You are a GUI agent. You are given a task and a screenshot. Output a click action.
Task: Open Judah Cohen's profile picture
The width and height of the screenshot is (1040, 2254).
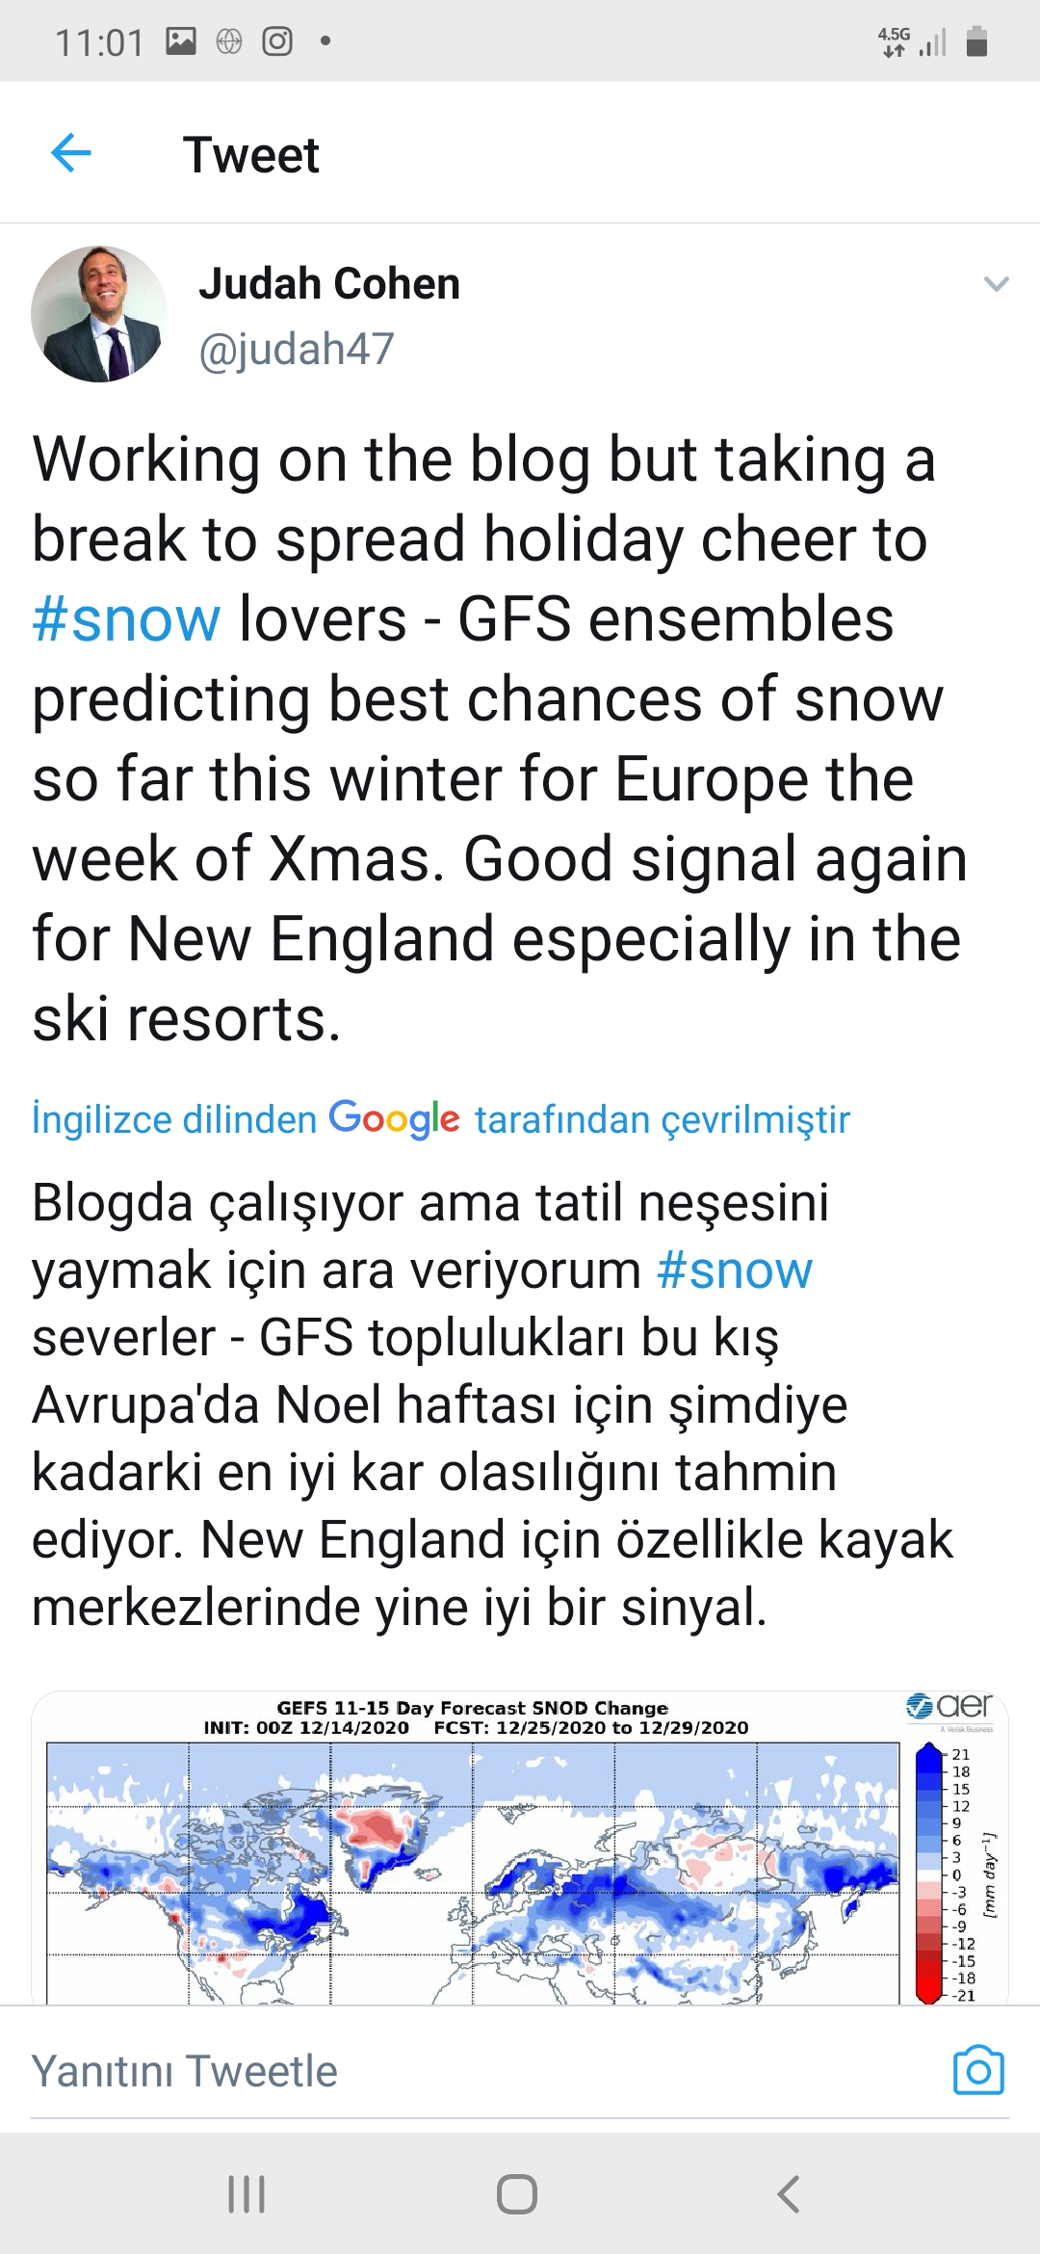pyautogui.click(x=99, y=314)
